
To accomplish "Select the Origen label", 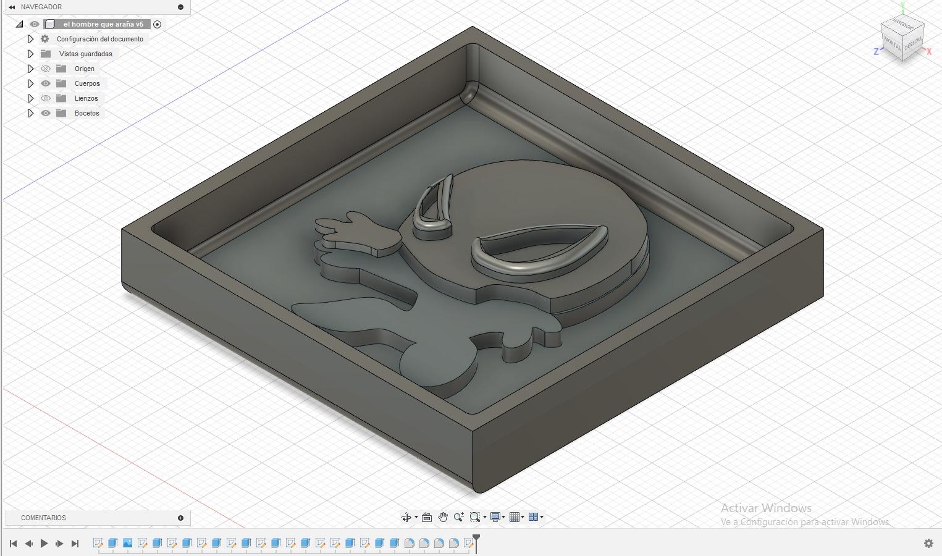I will [85, 69].
